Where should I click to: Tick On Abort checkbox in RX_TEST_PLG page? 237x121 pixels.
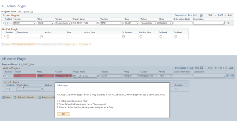(x=176, y=89)
